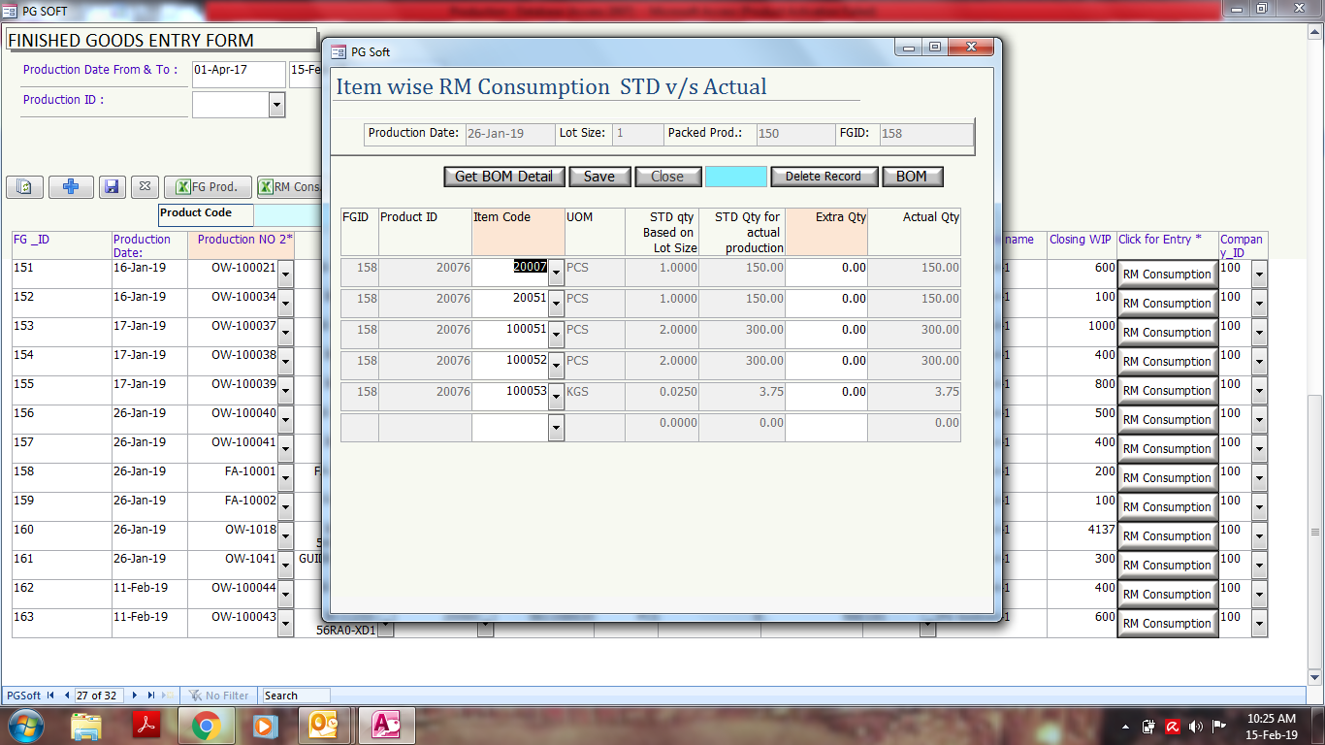Click RM Consumption for FG ID 151 row
The height and width of the screenshot is (745, 1325).
[1167, 275]
